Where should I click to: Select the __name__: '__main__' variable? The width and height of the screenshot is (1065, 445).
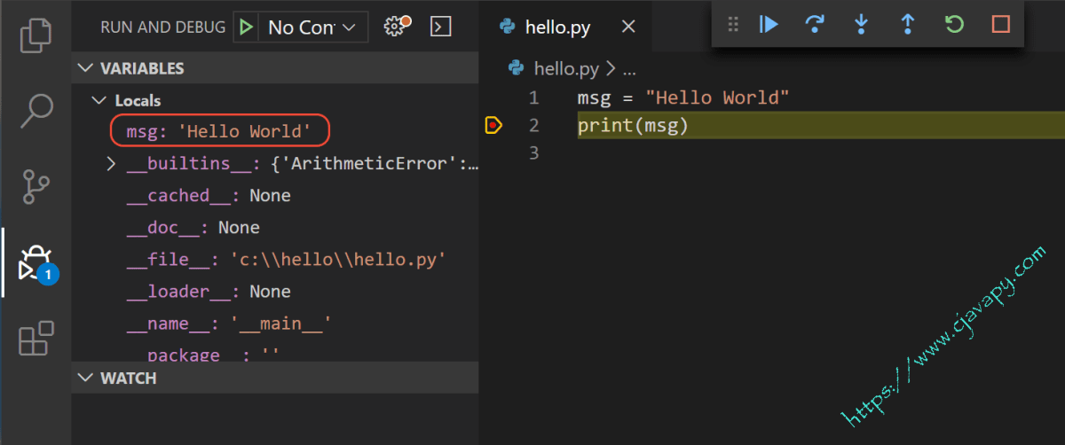tap(229, 324)
